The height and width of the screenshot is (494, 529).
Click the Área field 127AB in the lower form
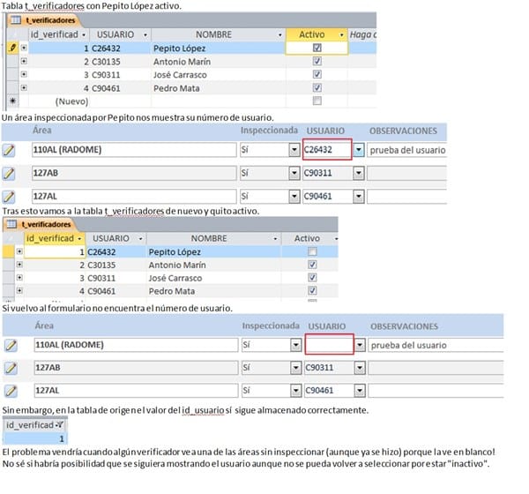pyautogui.click(x=136, y=368)
